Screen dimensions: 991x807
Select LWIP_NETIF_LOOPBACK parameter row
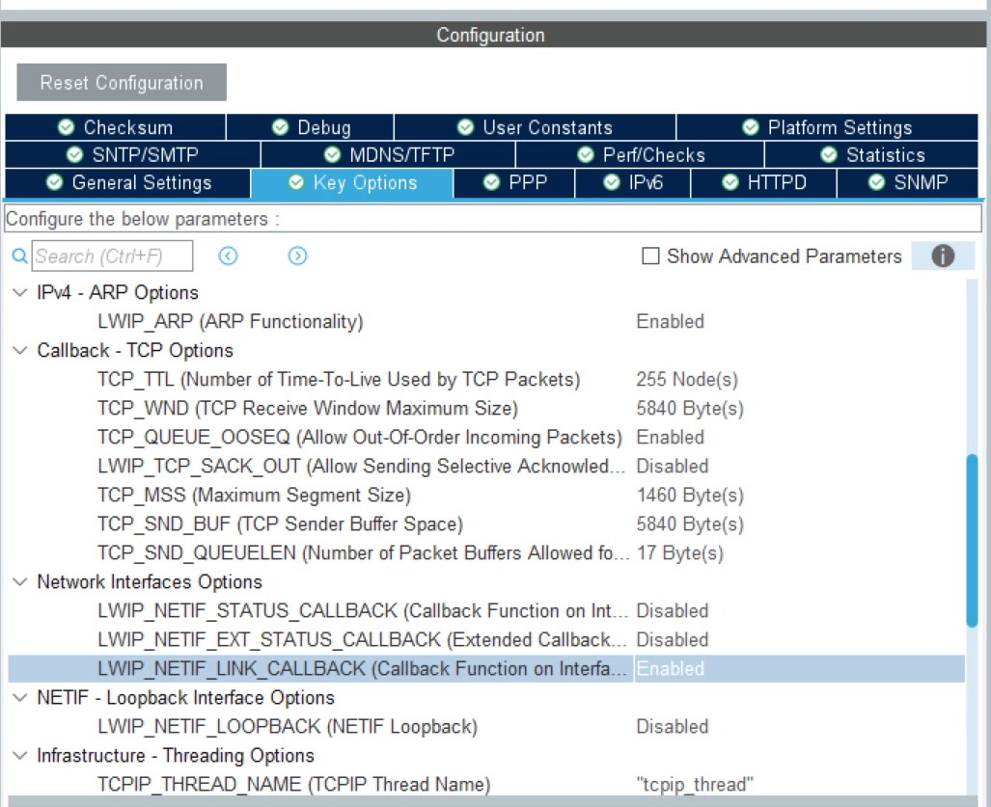tap(486, 727)
